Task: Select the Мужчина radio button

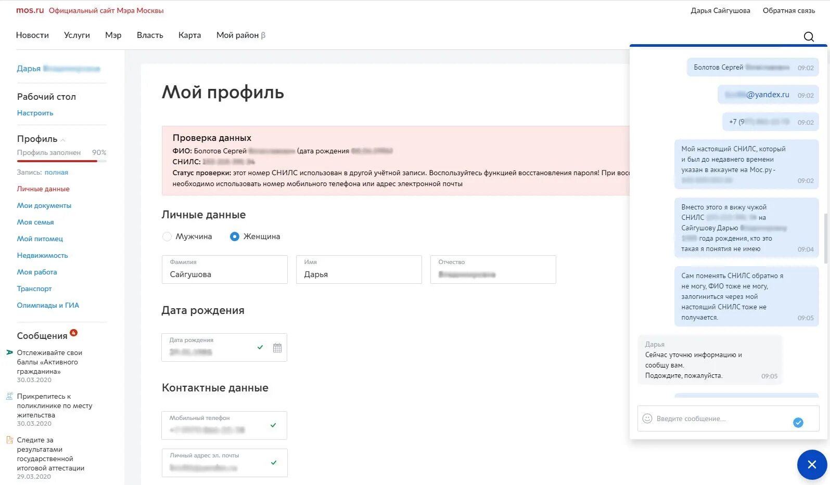Action: [x=167, y=237]
